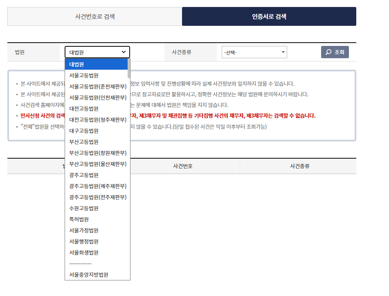The image size is (389, 296).
Task: Choose 서울가정법원 from the list
Action: tap(96, 230)
